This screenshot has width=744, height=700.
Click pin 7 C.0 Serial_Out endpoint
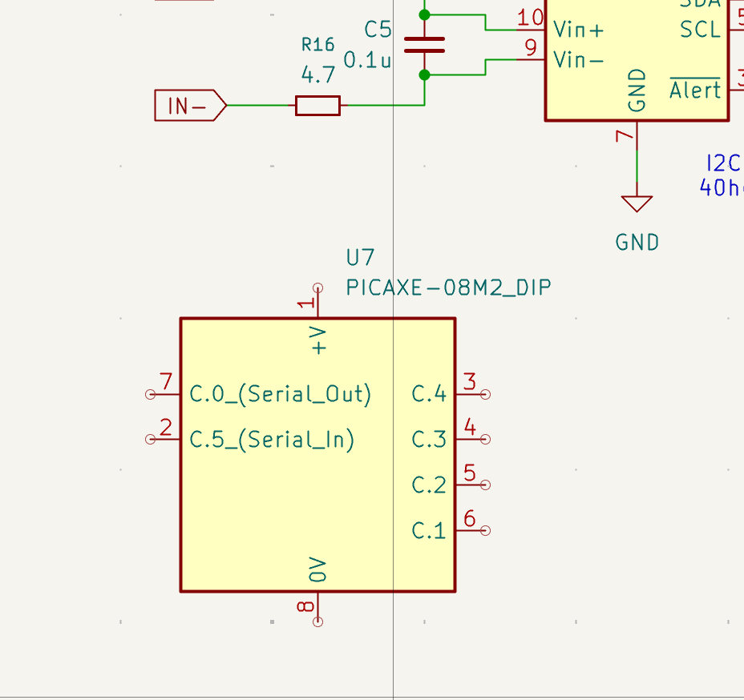tap(151, 394)
